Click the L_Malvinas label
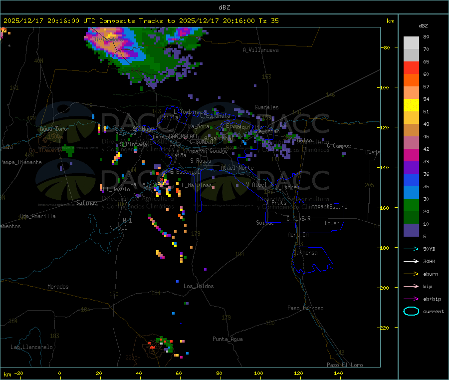The width and height of the screenshot is (449, 380). point(197,185)
